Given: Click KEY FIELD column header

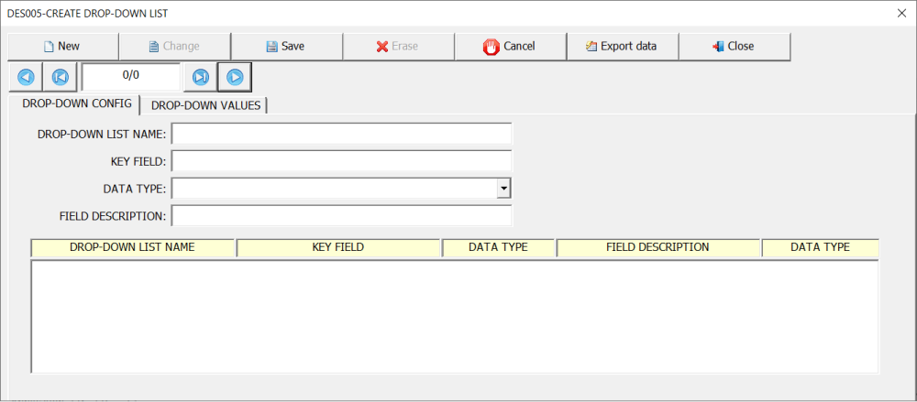Looking at the screenshot, I should coord(338,248).
